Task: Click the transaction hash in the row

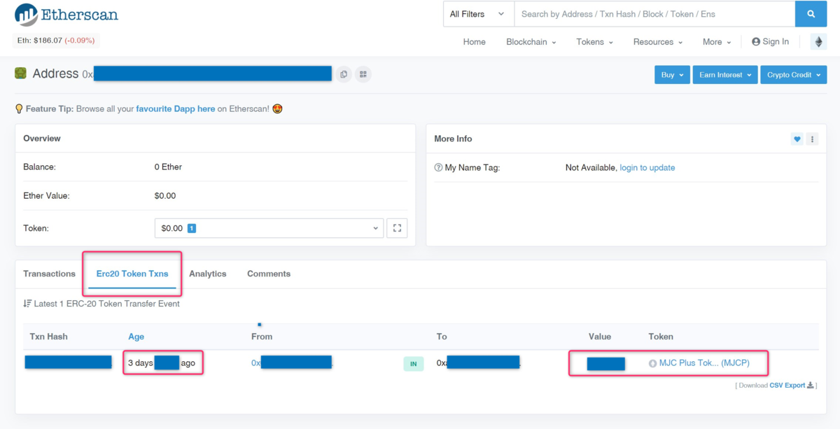Action: tap(68, 363)
